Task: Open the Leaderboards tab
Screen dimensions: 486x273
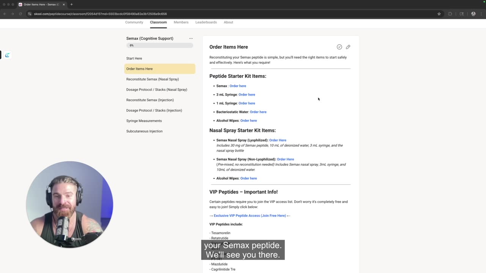Action: tap(206, 22)
